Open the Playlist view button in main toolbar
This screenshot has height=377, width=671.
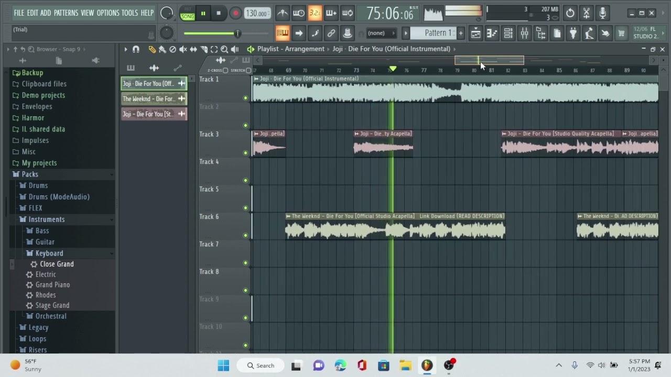[475, 34]
